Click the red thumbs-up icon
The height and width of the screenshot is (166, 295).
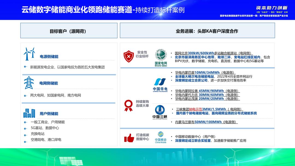129,138
